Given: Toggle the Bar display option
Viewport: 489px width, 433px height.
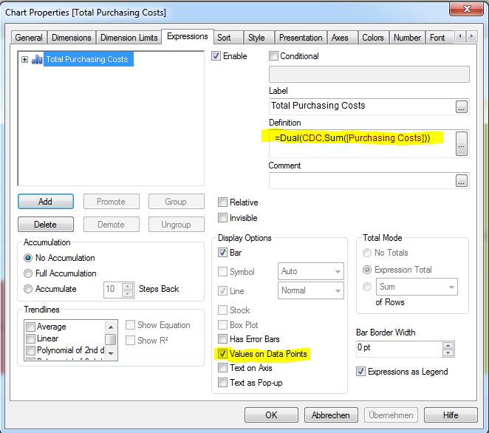Looking at the screenshot, I should [x=222, y=253].
